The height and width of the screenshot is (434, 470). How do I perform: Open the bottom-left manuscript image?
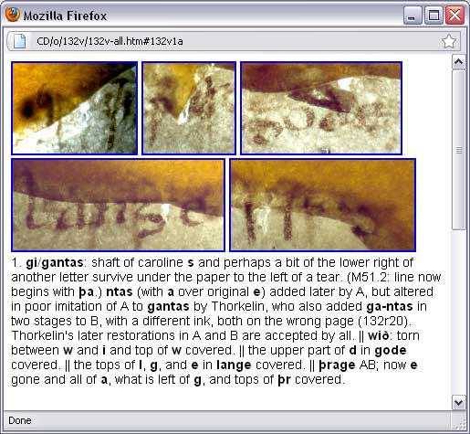pyautogui.click(x=118, y=205)
